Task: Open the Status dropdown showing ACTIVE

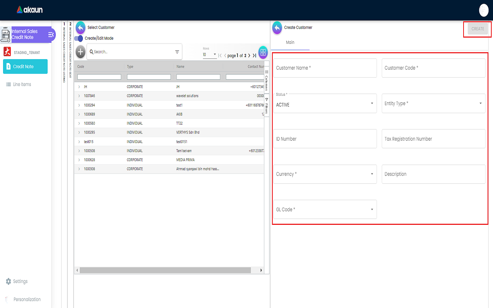Action: pyautogui.click(x=325, y=103)
